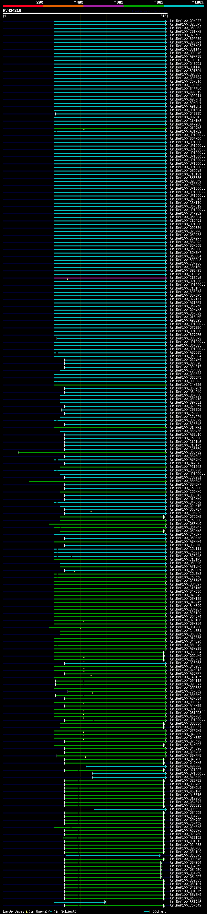207x914 pixels.
Task: Select hit UniRef100_A9PJ46
Action: (x=185, y=53)
